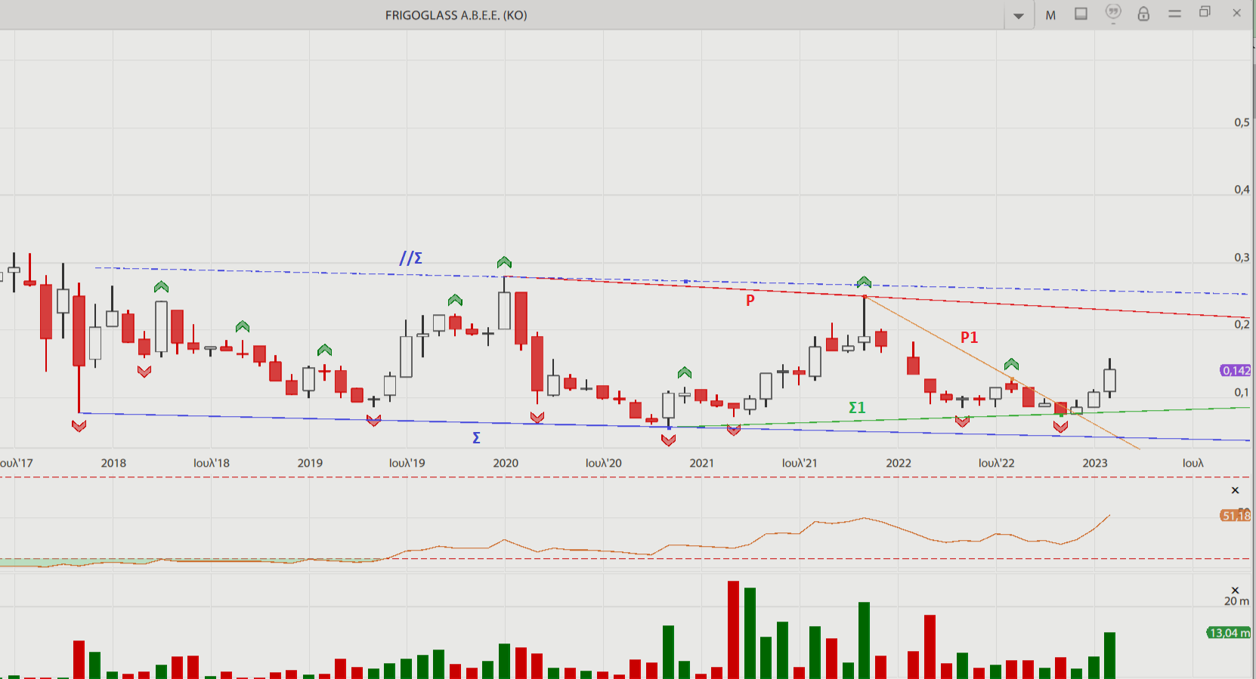The width and height of the screenshot is (1256, 679).
Task: Select the red P resistance label
Action: point(750,301)
